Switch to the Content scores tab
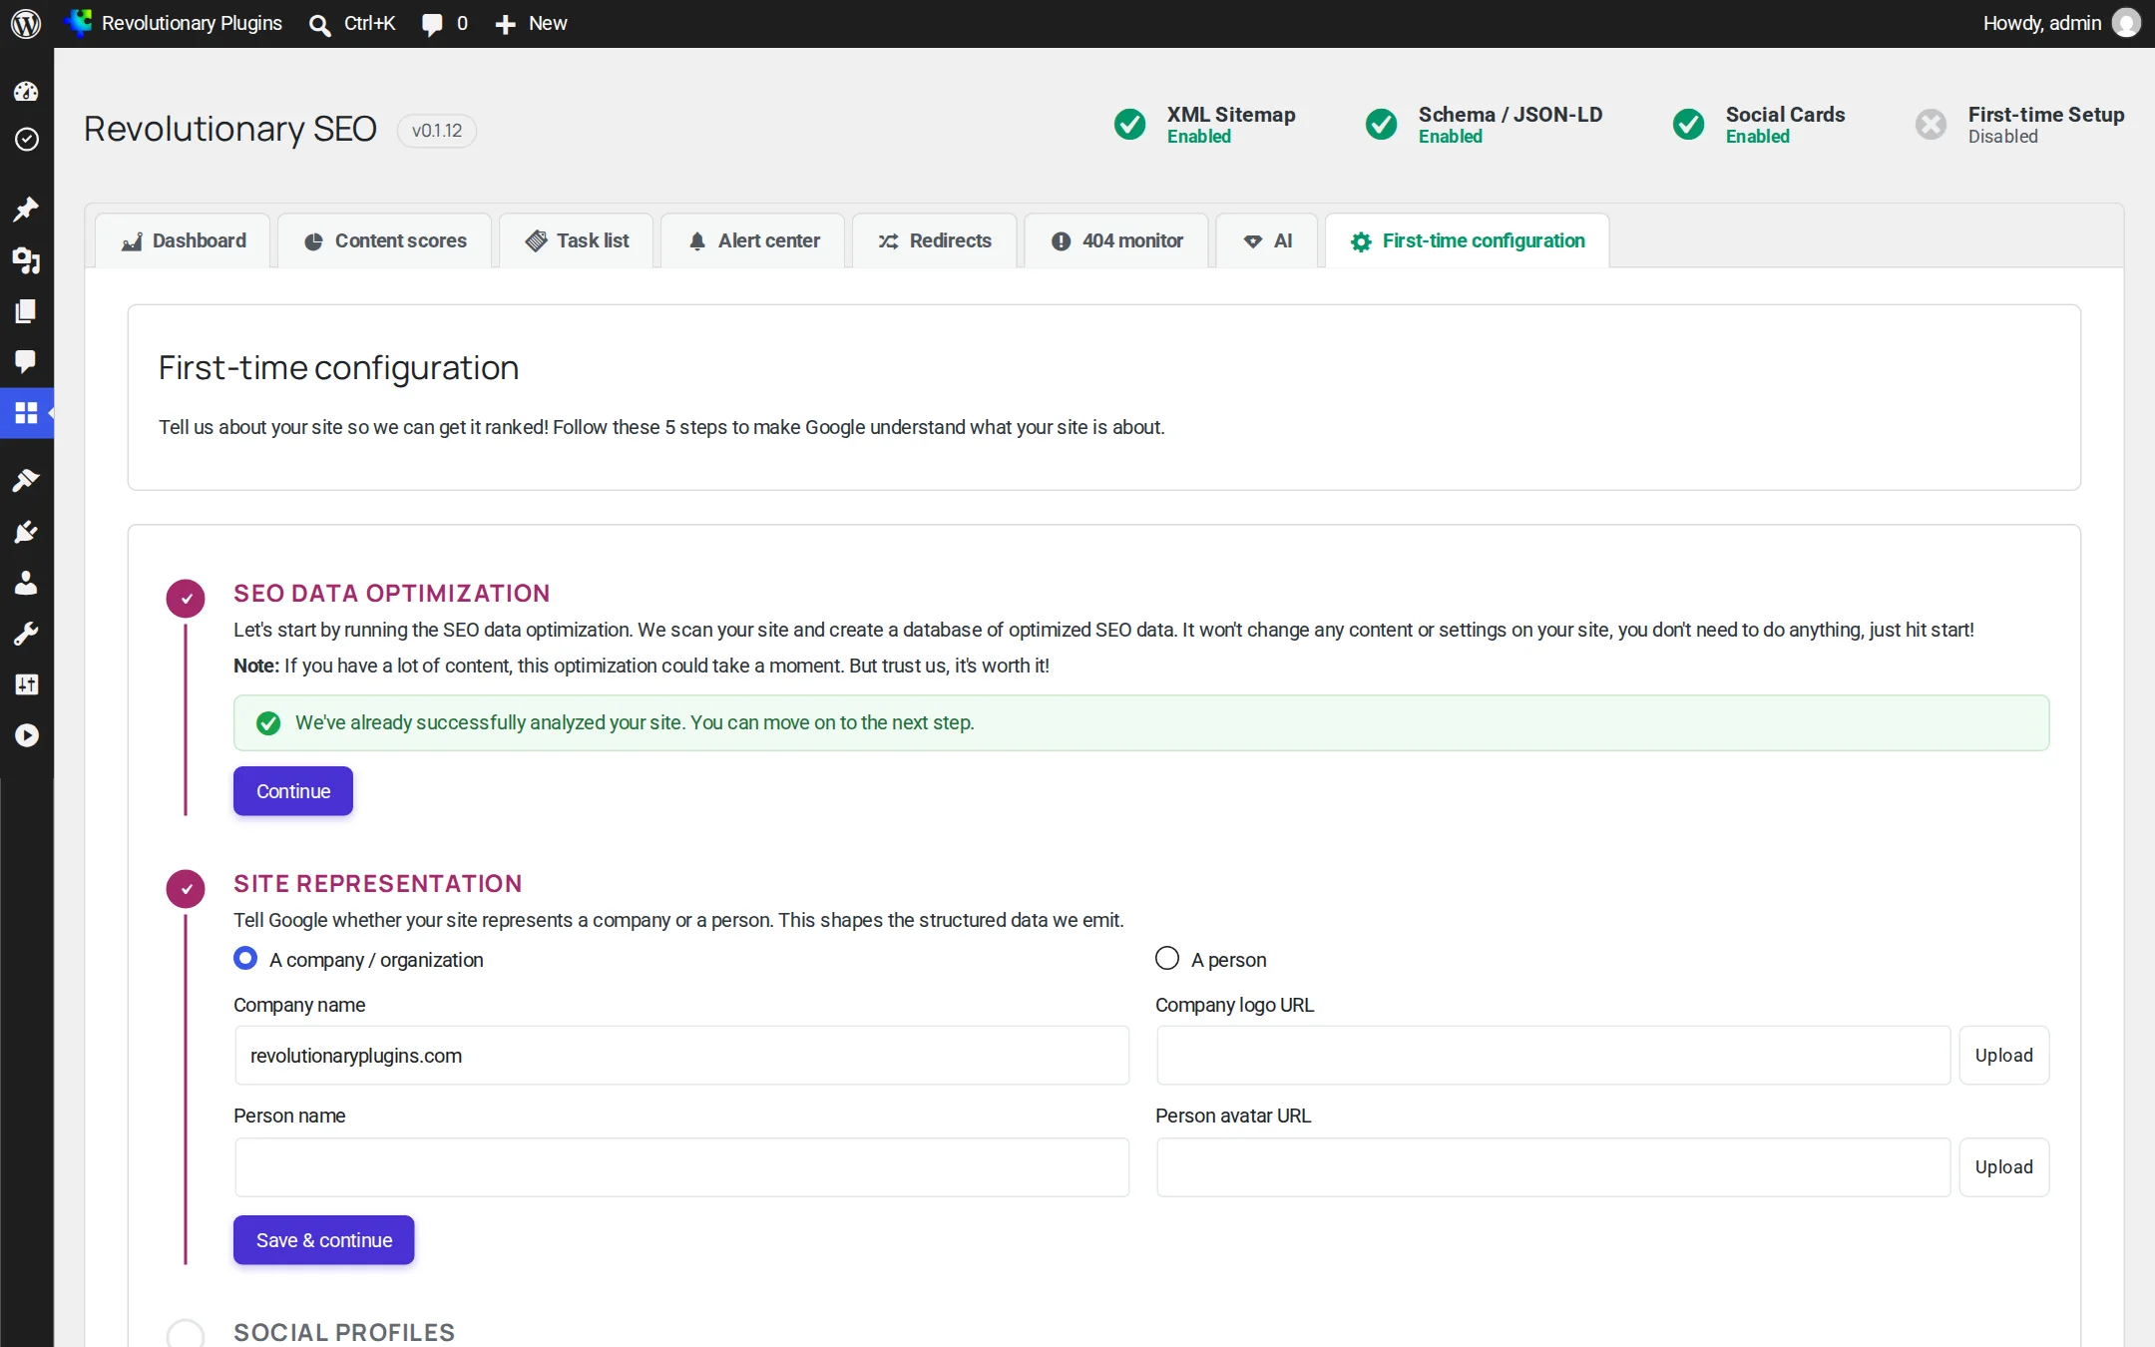The image size is (2155, 1347). pos(385,240)
